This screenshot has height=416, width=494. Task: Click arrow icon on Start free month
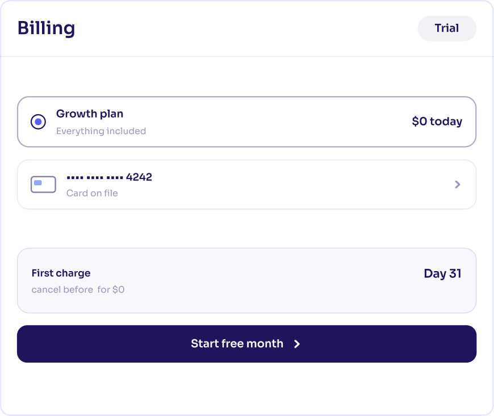click(297, 344)
